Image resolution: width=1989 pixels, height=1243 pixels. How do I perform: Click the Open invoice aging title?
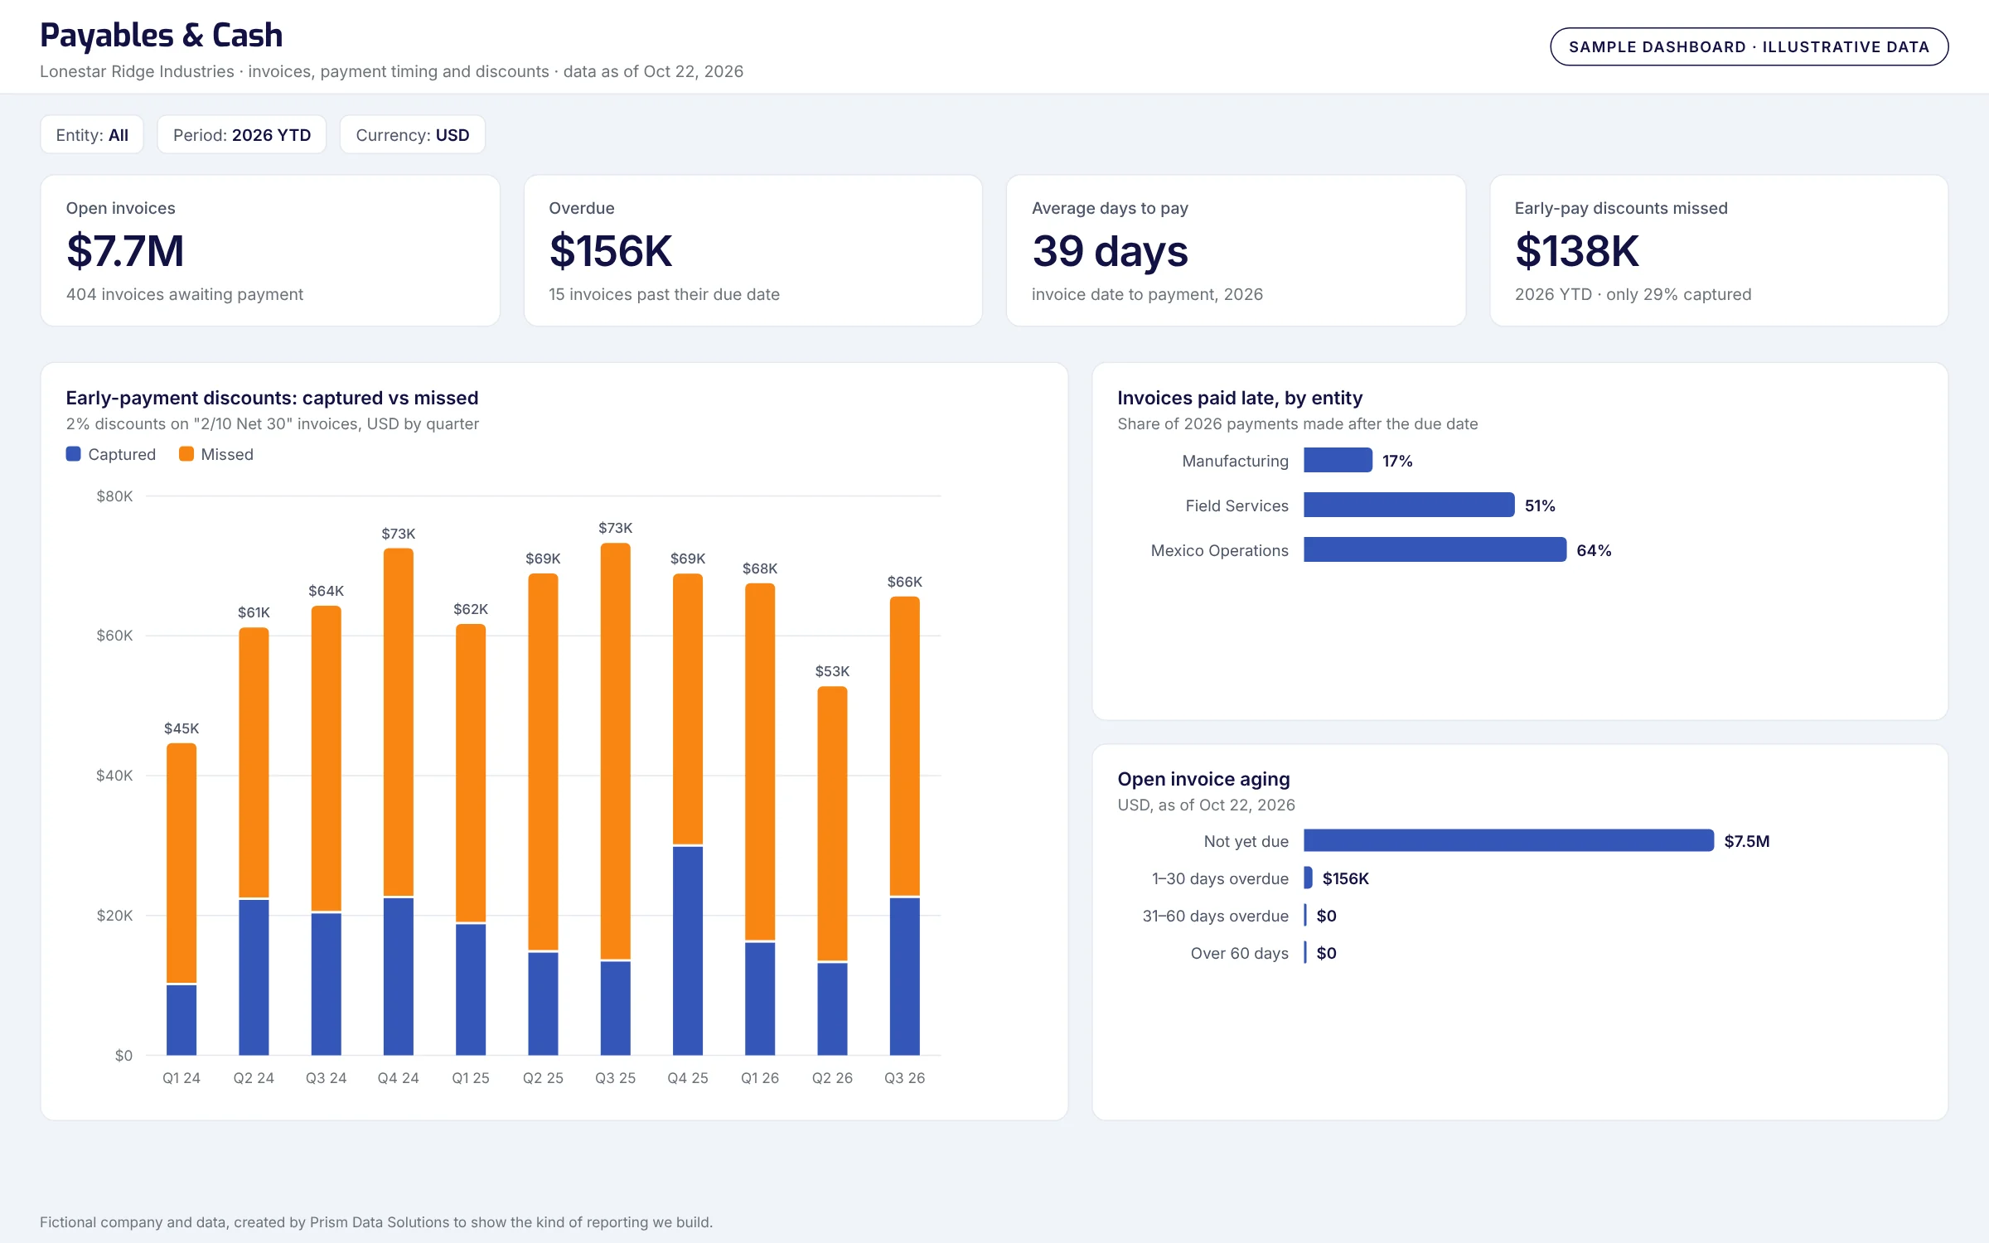click(x=1203, y=779)
